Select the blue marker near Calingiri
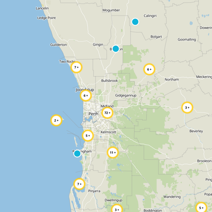The width and height of the screenshot is (212, 212). coord(135,22)
